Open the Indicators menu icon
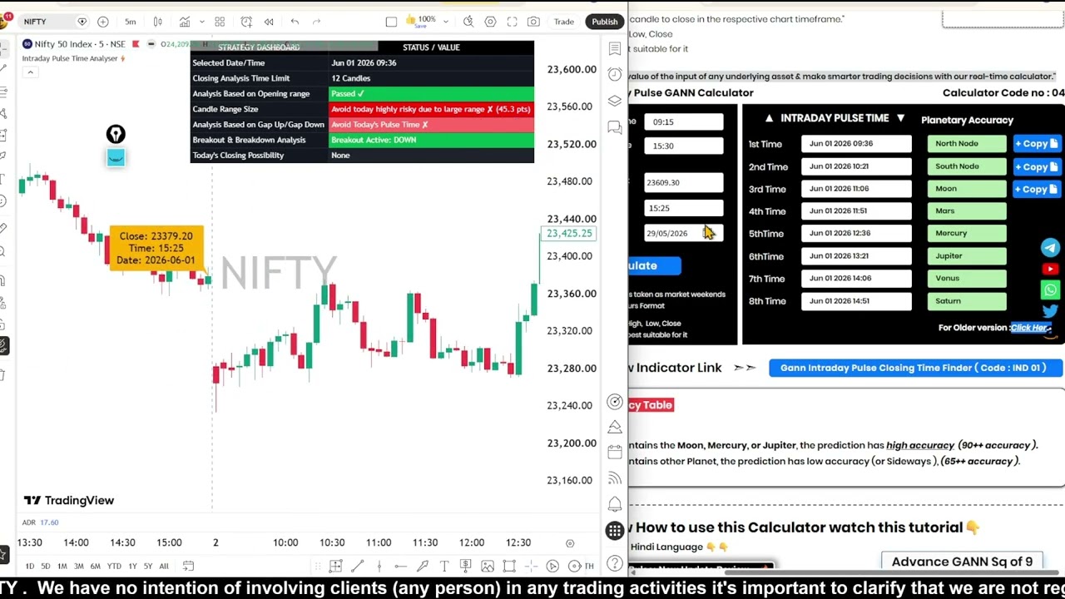Image resolution: width=1065 pixels, height=599 pixels. [x=185, y=22]
